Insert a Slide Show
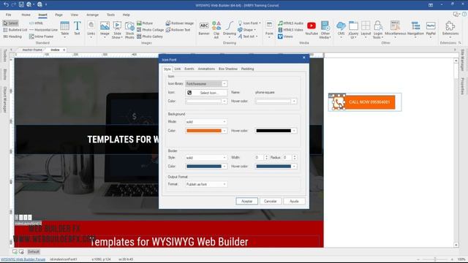This screenshot has width=468, height=263. 117,30
